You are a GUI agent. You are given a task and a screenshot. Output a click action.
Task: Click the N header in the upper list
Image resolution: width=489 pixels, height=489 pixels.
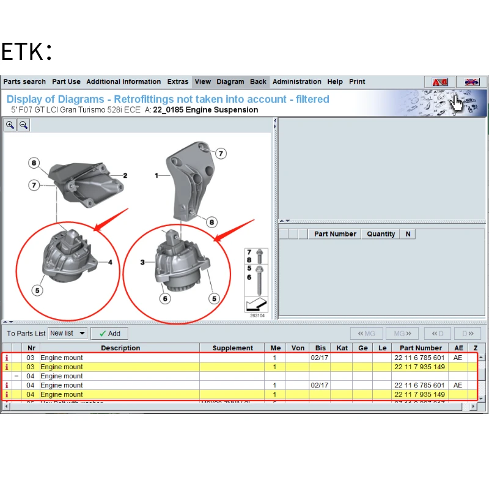(x=408, y=234)
